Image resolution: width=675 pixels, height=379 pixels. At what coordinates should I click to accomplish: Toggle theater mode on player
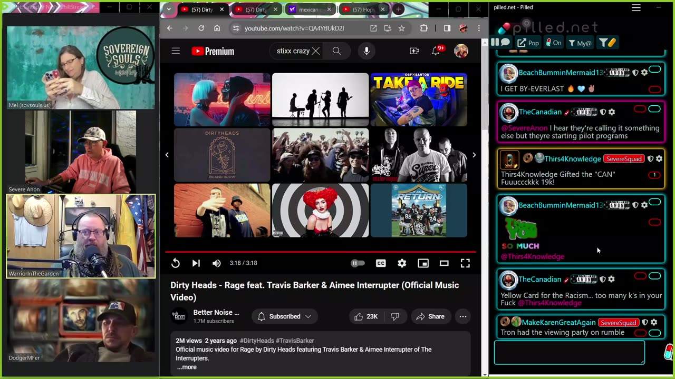pyautogui.click(x=444, y=263)
